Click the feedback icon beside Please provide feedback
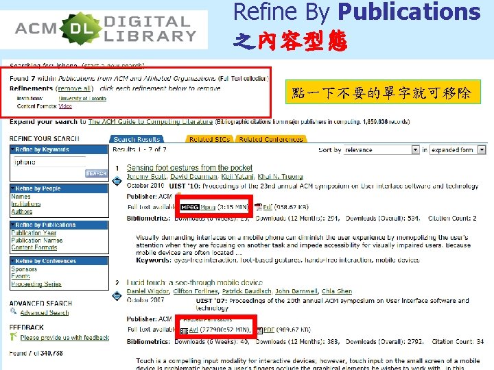Viewport: 494px width, 370px height. tap(14, 336)
